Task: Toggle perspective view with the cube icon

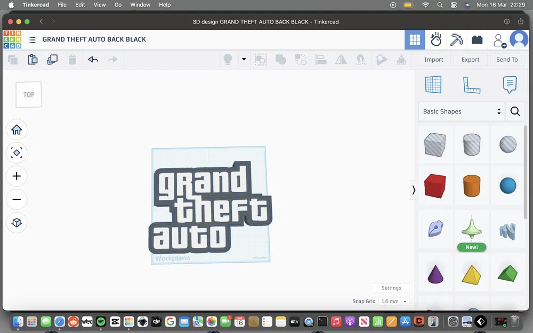Action: tap(17, 223)
